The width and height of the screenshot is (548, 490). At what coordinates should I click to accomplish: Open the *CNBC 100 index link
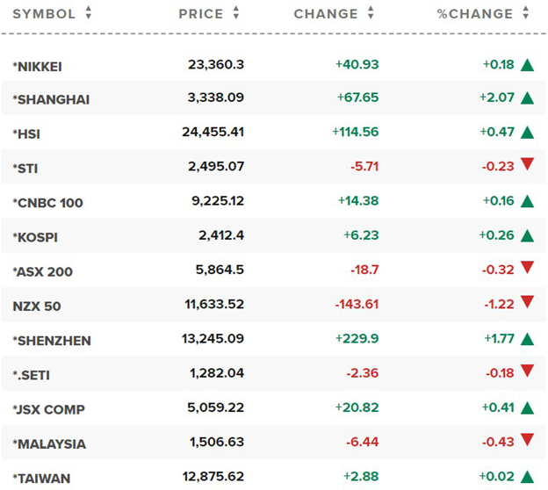[48, 203]
